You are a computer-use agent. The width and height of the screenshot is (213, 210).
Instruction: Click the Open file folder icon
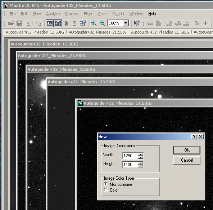11,23
